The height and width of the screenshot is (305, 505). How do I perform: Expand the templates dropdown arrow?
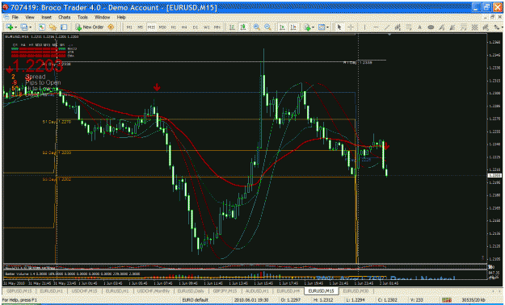(x=327, y=27)
